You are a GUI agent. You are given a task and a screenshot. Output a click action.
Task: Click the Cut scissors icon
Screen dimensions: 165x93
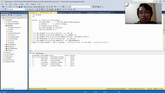(x=47, y=7)
